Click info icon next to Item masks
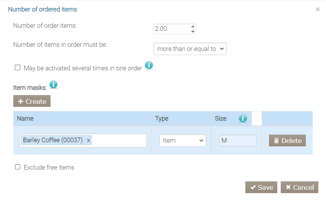This screenshot has width=326, height=200. [x=54, y=85]
